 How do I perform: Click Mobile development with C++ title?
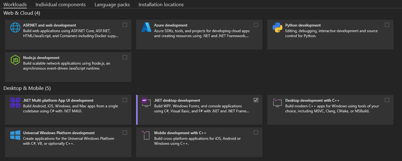[x=180, y=133]
